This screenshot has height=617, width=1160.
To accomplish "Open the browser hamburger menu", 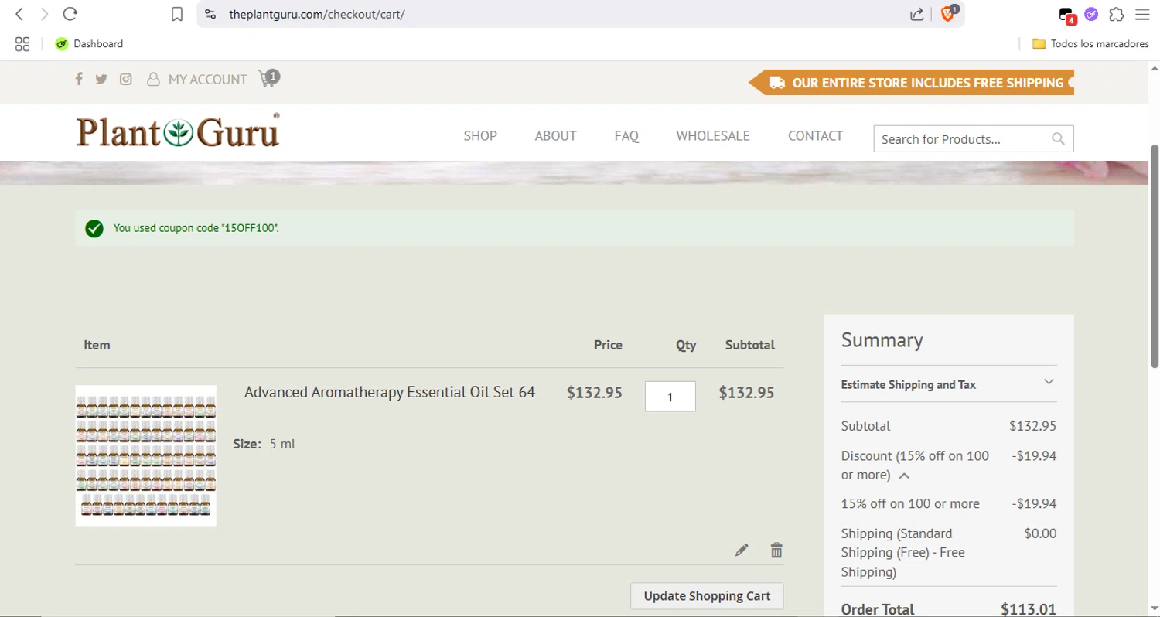I will tap(1142, 14).
